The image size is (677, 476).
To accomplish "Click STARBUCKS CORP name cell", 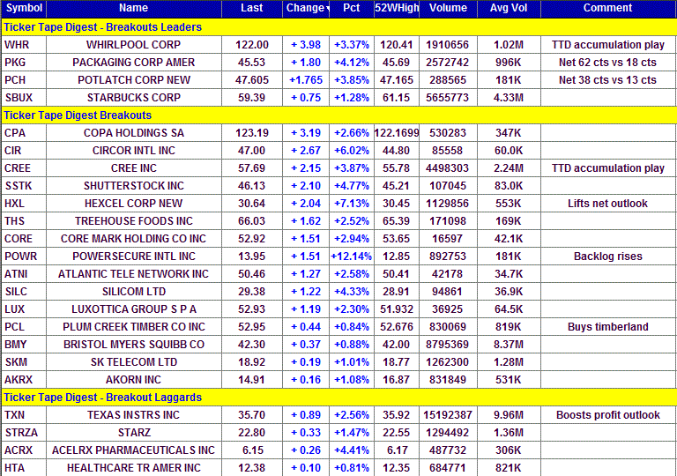I will (134, 98).
